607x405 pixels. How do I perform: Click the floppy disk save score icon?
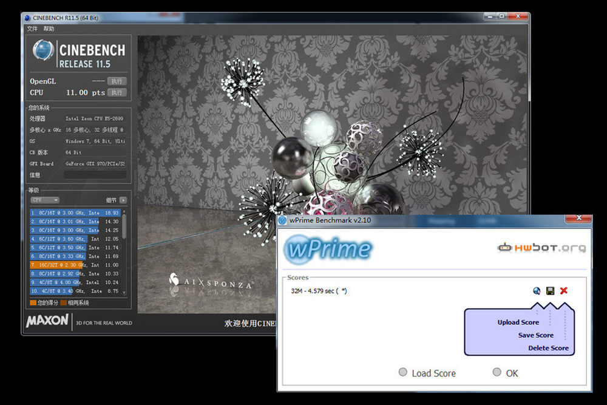(550, 291)
